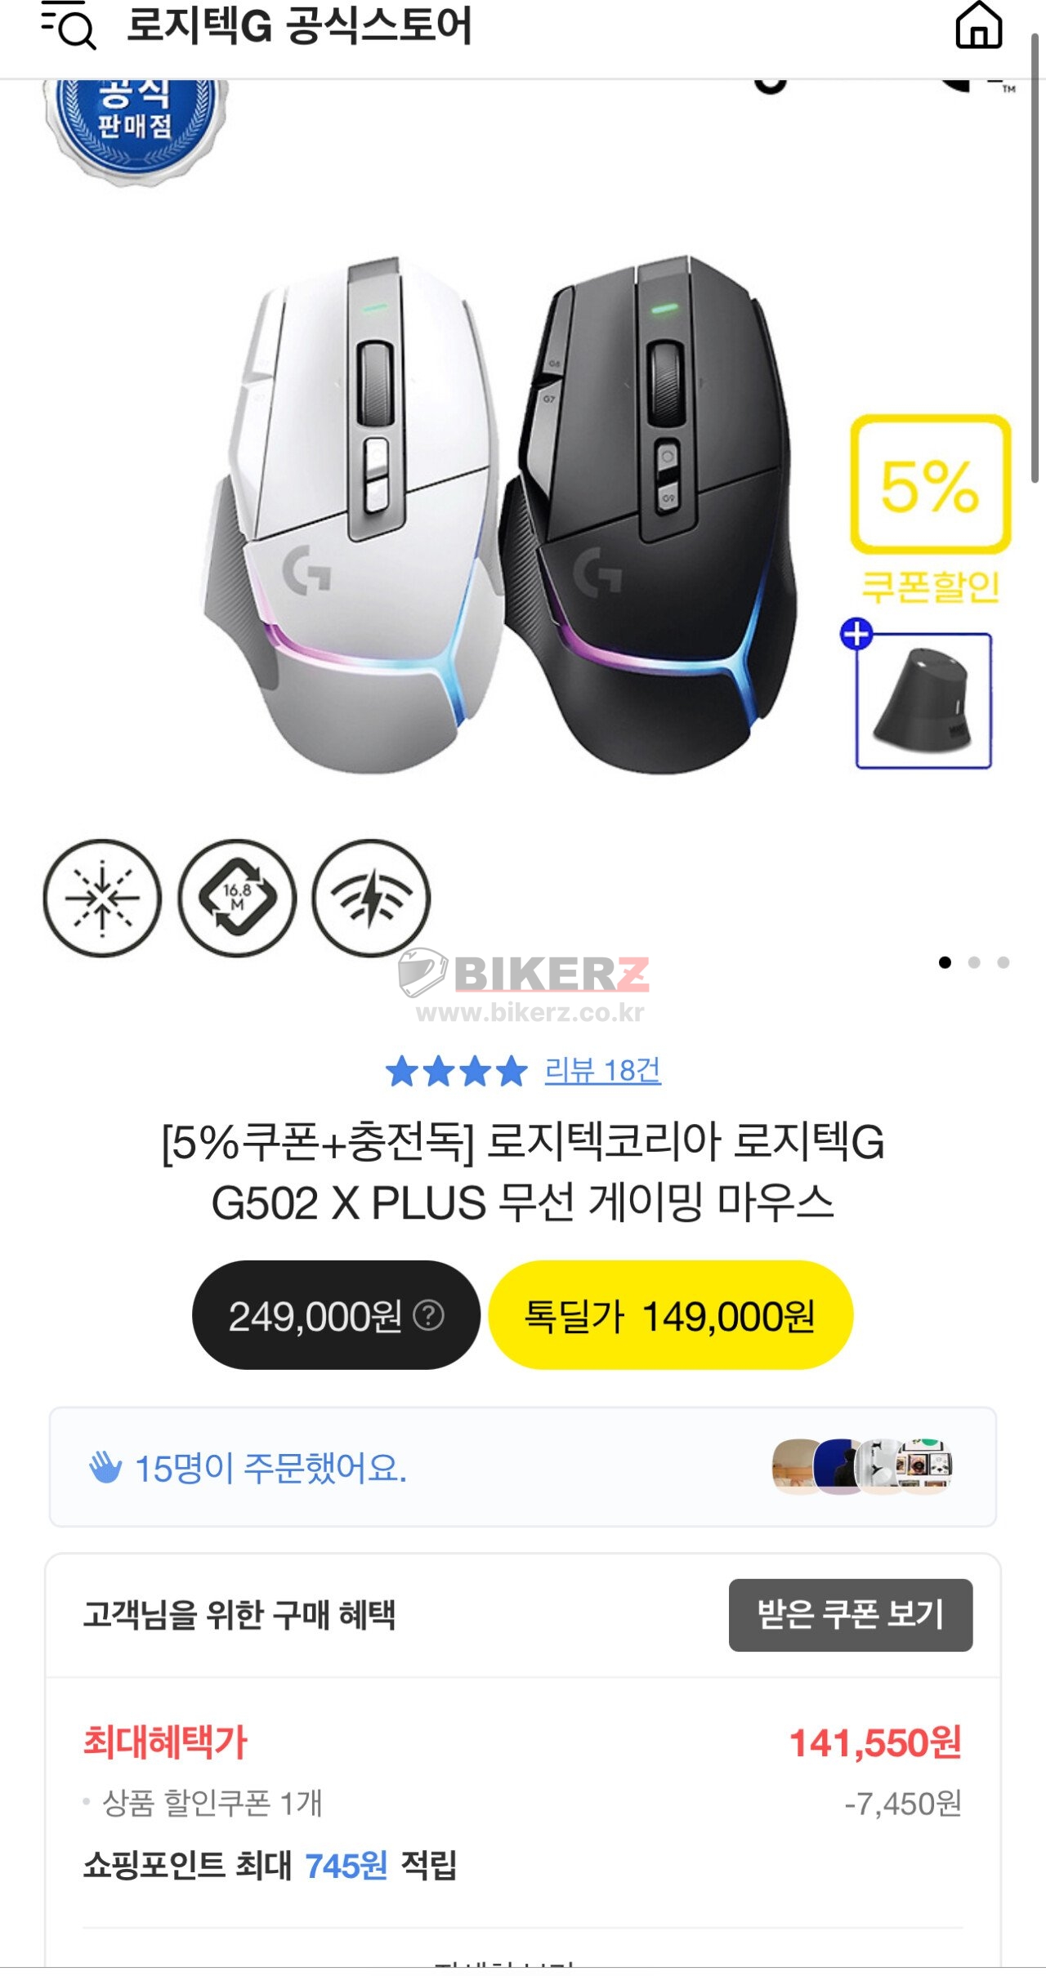
Task: Tap the question mark beside 249,000원
Action: point(428,1315)
